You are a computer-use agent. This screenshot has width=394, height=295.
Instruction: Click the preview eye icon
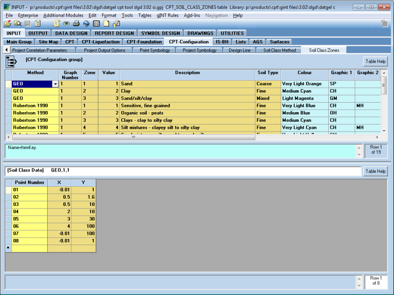(66, 24)
